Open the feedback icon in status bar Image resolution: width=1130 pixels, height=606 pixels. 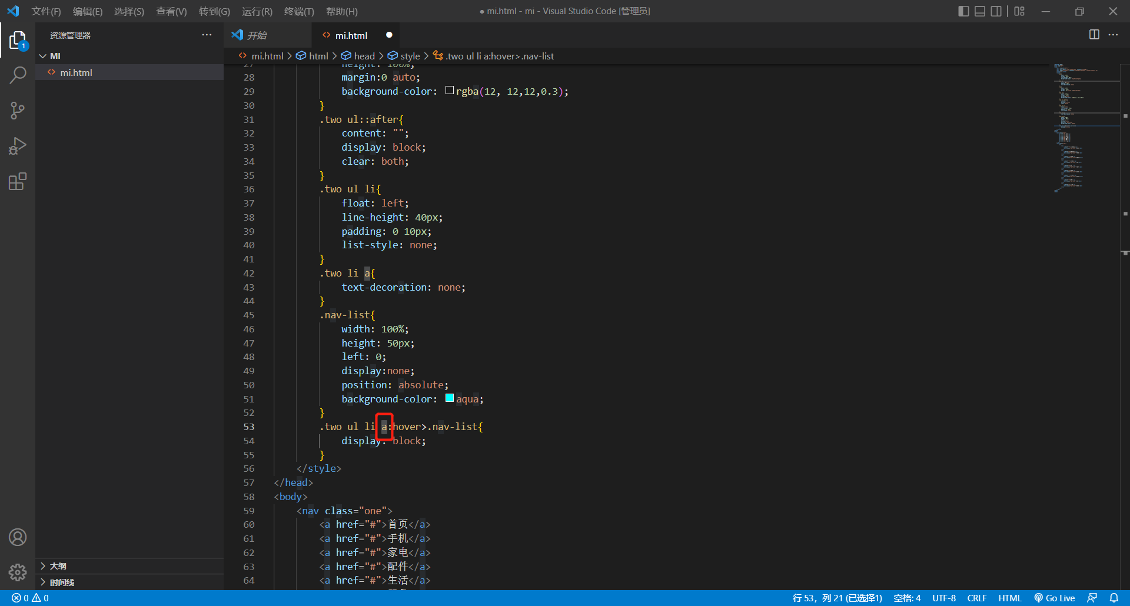tap(1092, 598)
